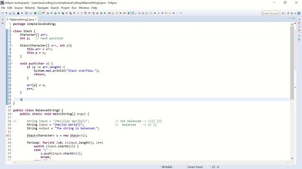
Task: Expand the Run Last Tool dropdown arrow
Action: [x=67, y=13]
